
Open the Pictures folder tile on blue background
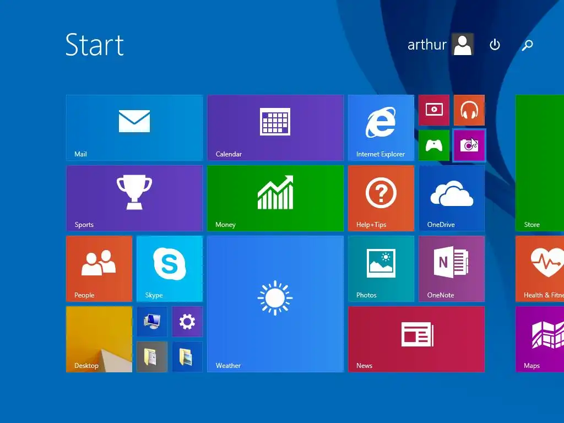tap(187, 357)
